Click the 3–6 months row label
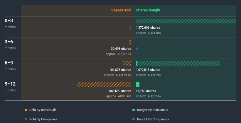This screenshot has width=241, height=123. pos(10,45)
